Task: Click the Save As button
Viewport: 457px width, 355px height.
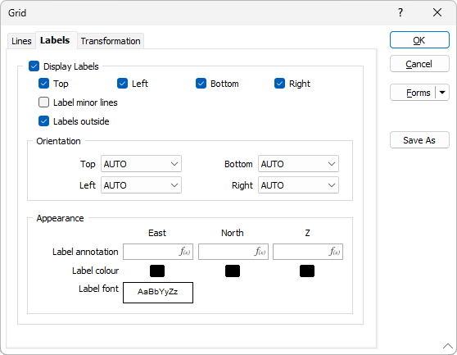Action: 419,140
